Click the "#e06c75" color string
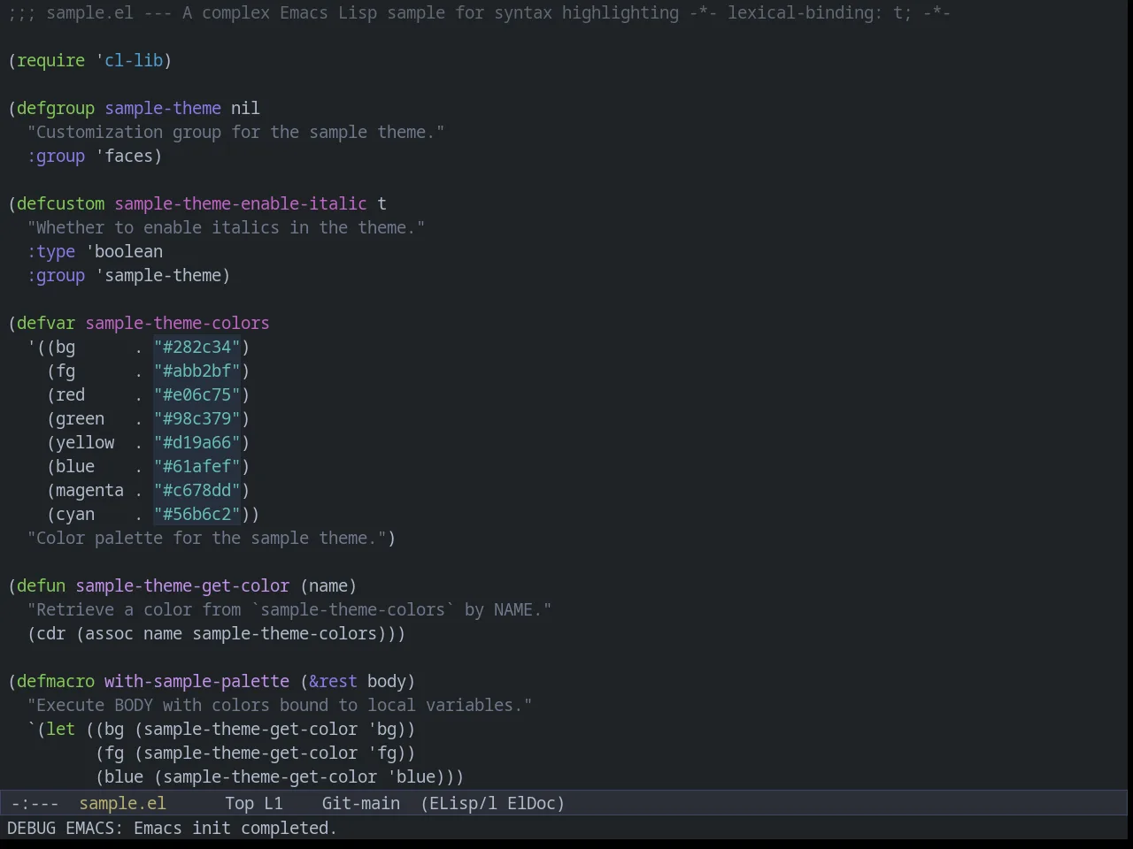The image size is (1133, 849). (197, 394)
